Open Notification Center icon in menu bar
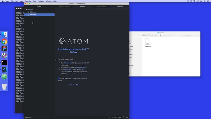The image size is (211, 119). coord(208,1)
